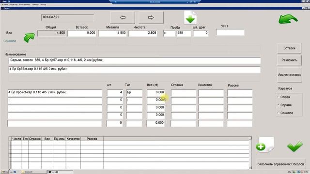
Task: Focus the 001334621 code field
Action: 67,17
